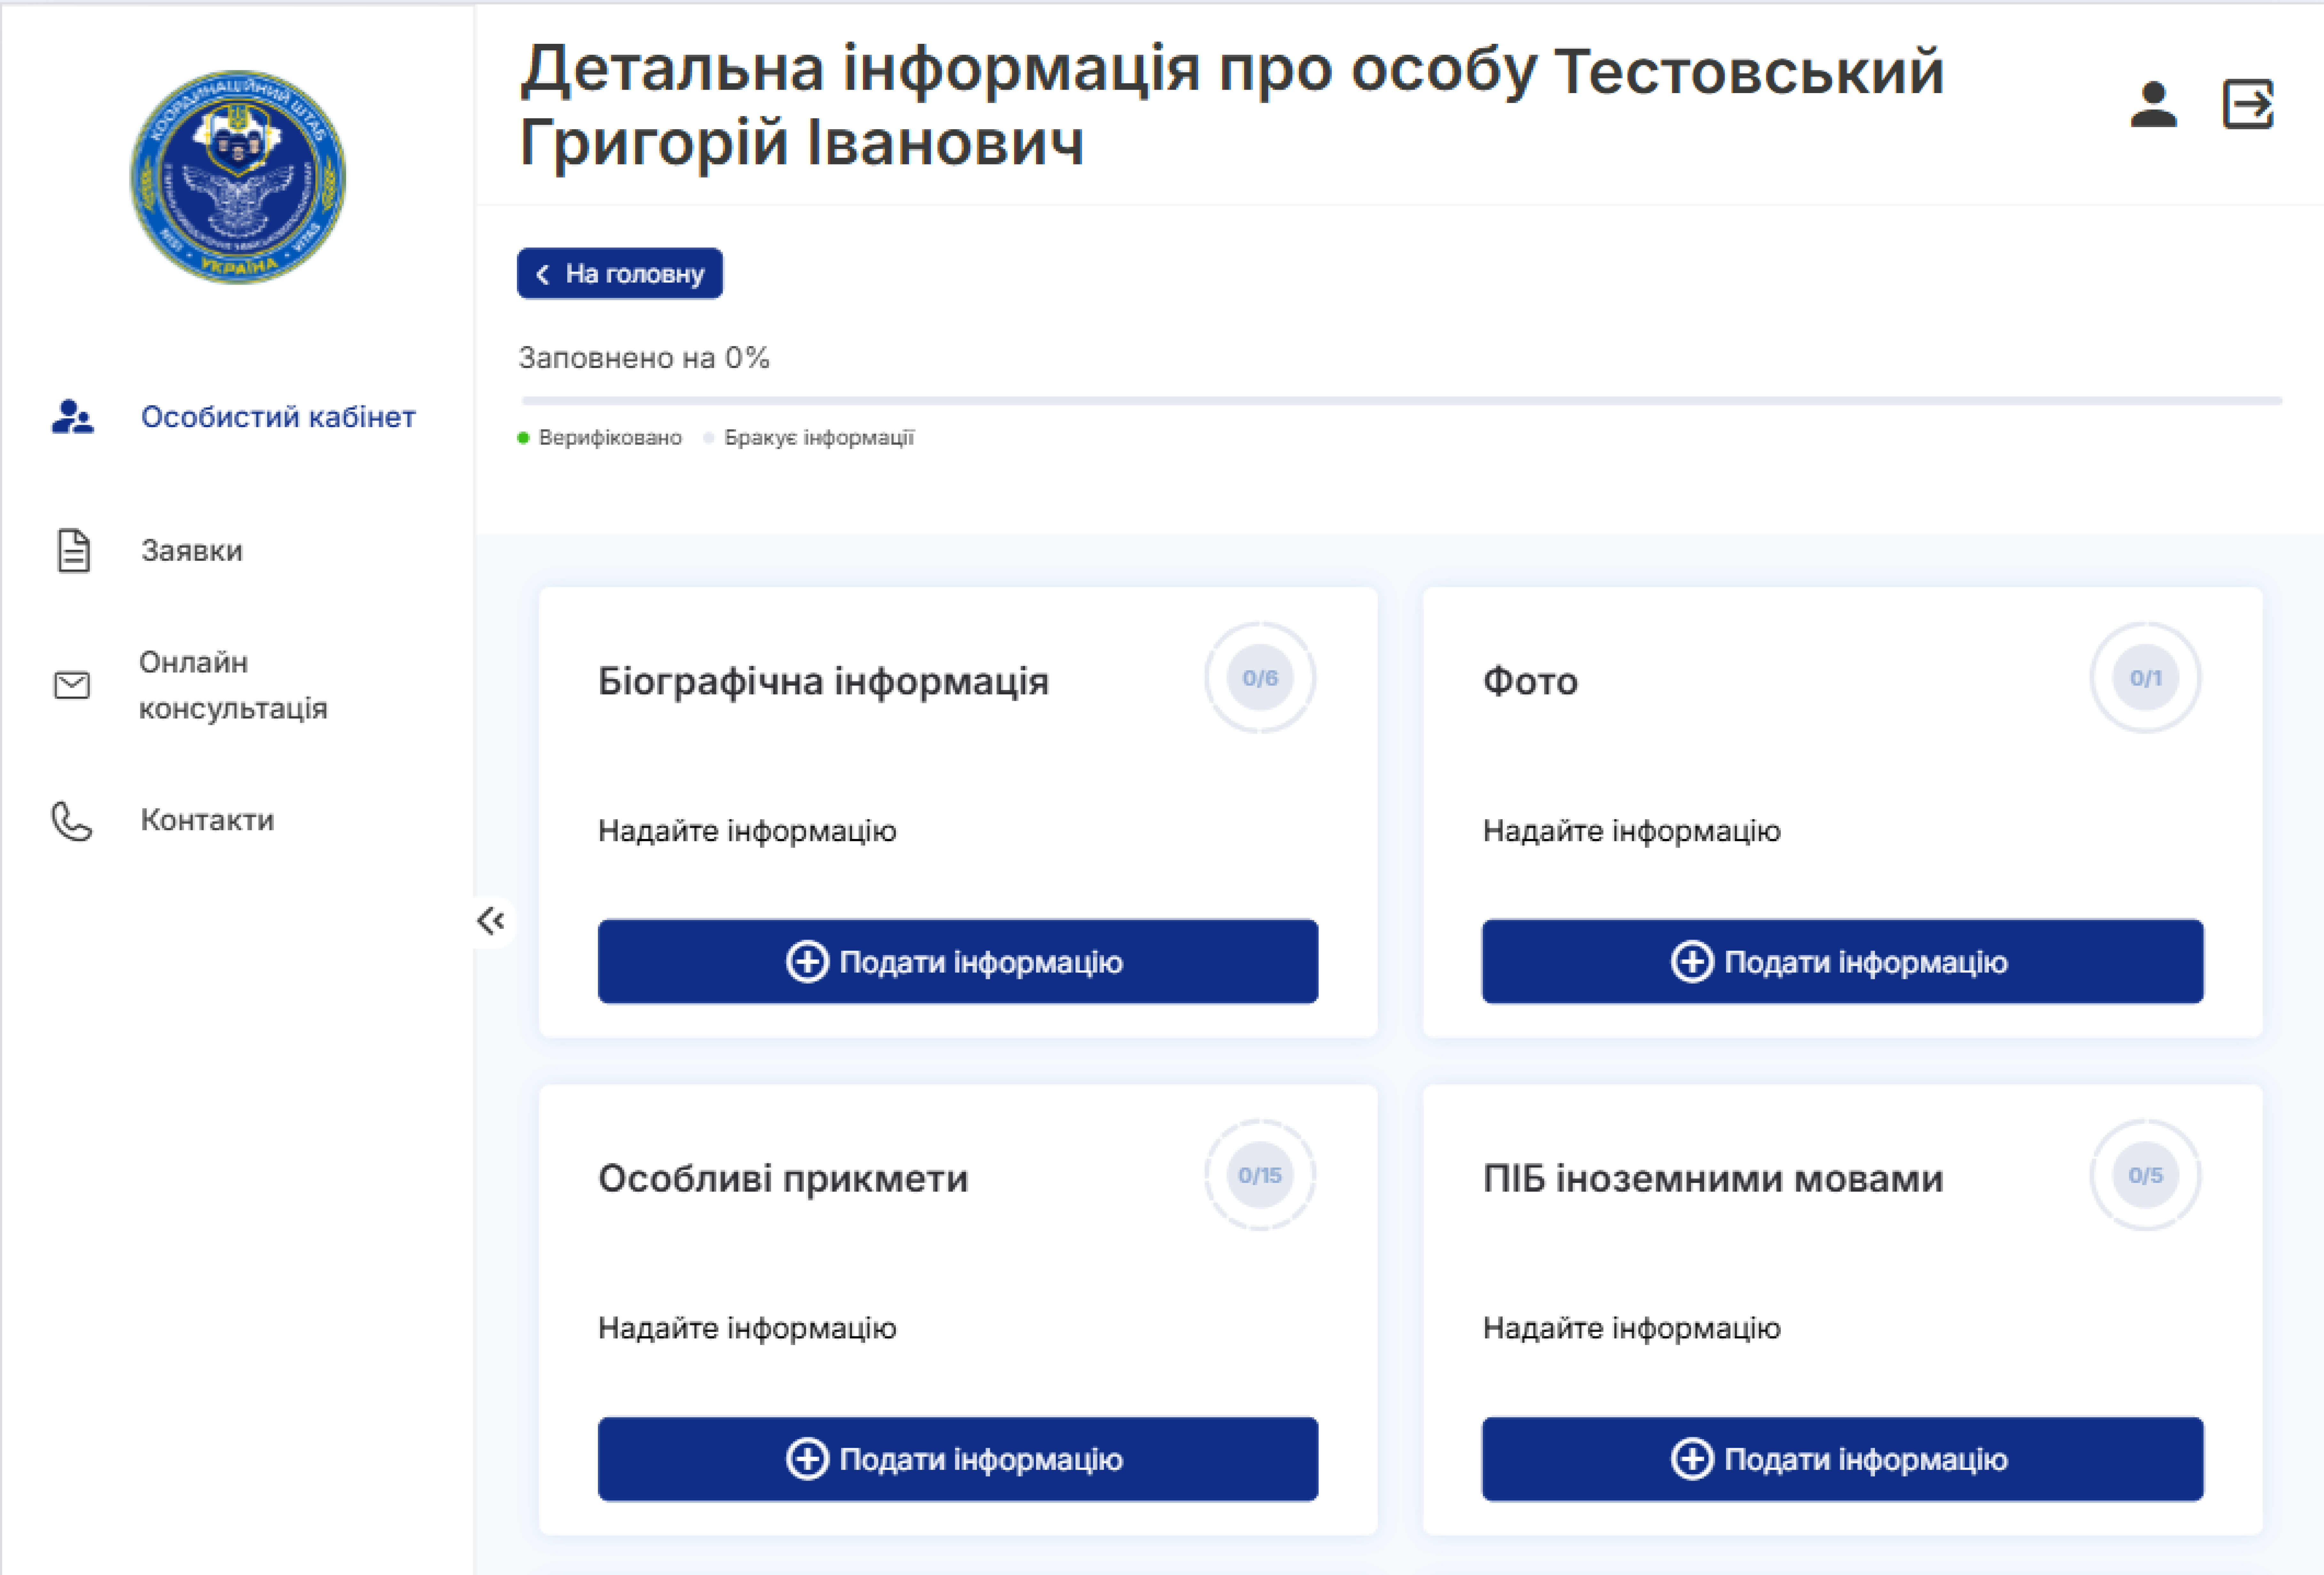Click Особливі прикмети card title
The image size is (2324, 1575).
783,1179
